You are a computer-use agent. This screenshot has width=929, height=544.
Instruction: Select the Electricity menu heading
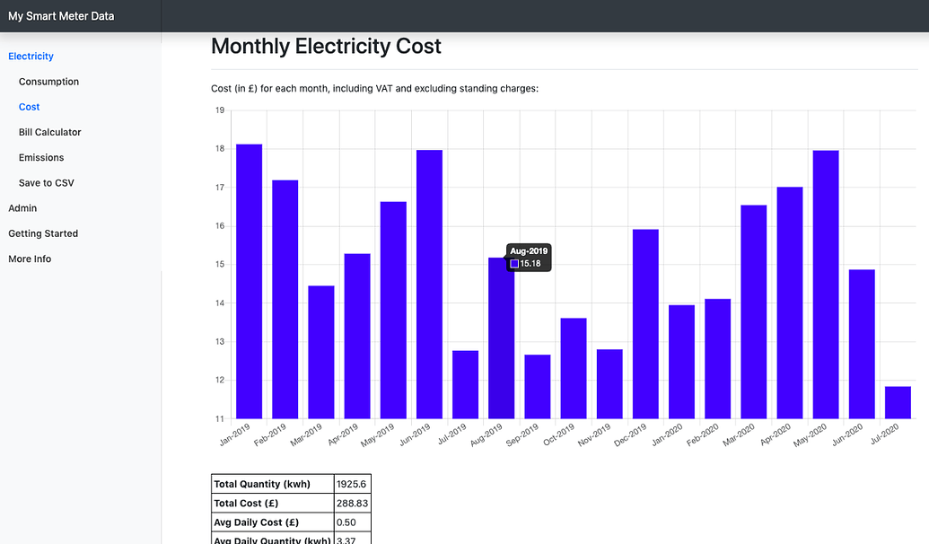tap(31, 56)
